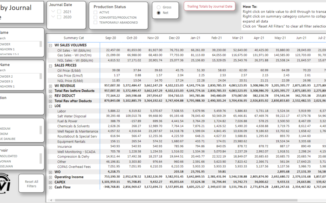Expand the WO row

click(50, 172)
